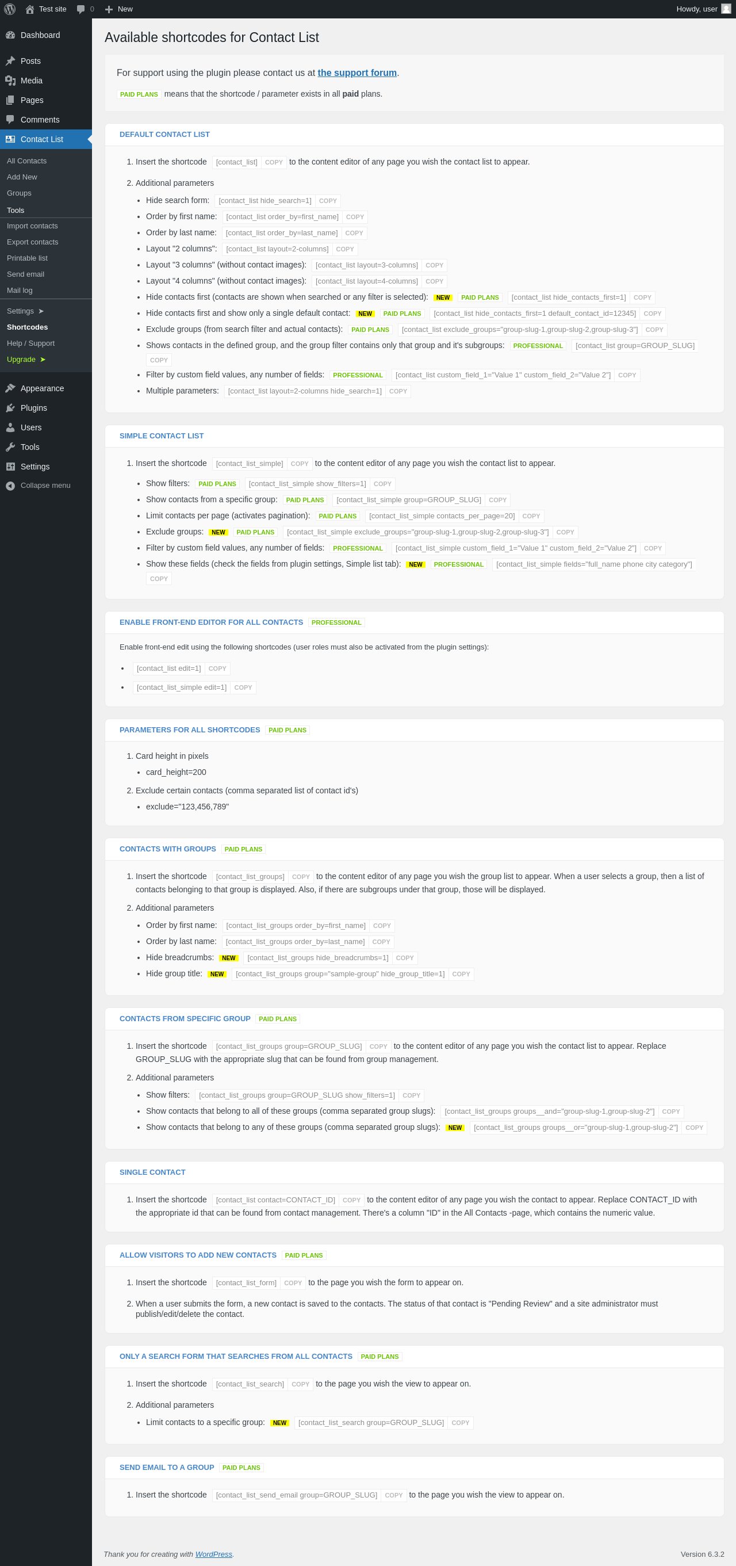Copy the [contact_list_form] shortcode
Image resolution: width=736 pixels, height=1566 pixels.
293,1284
